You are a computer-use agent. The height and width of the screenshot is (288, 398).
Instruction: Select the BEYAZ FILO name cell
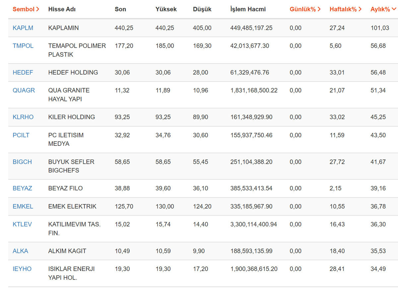click(66, 188)
